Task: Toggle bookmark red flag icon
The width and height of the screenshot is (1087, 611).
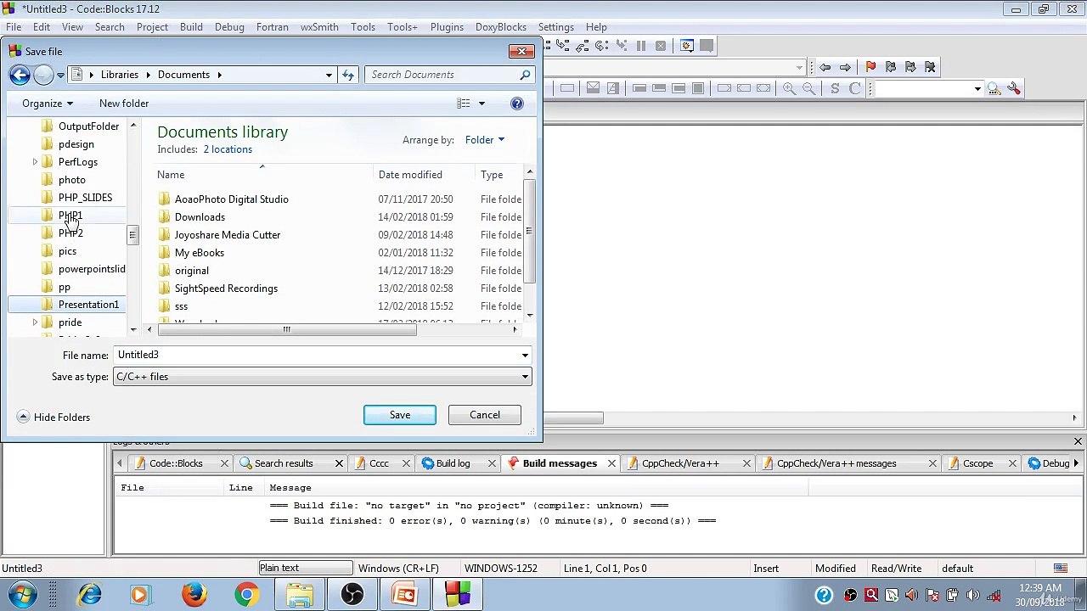Action: pos(870,67)
